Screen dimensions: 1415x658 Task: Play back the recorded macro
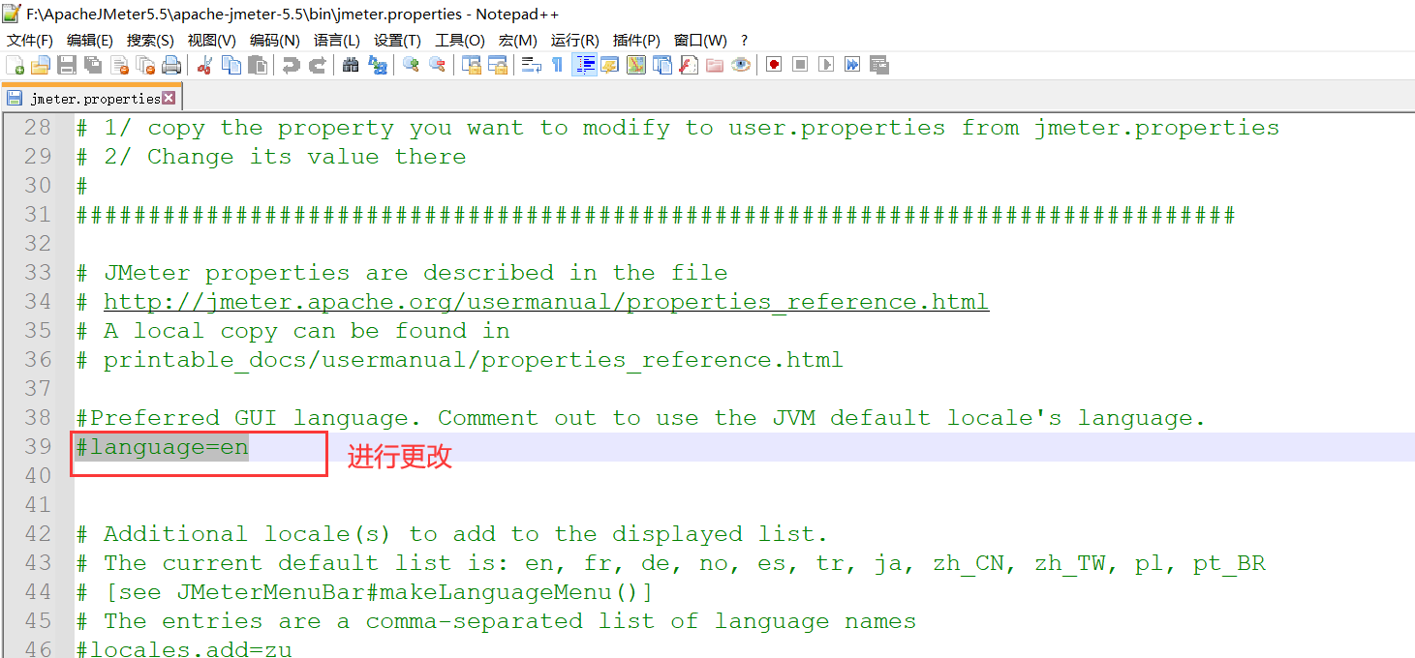pos(826,65)
